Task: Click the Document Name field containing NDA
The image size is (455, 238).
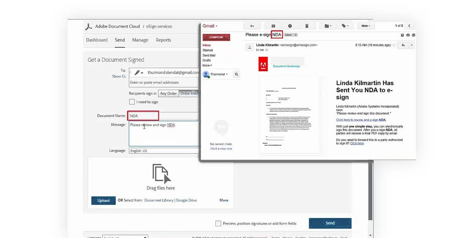Action: (143, 116)
